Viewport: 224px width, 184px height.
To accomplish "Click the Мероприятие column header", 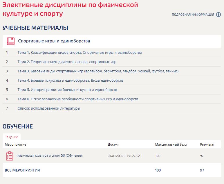I will coord(16,144).
